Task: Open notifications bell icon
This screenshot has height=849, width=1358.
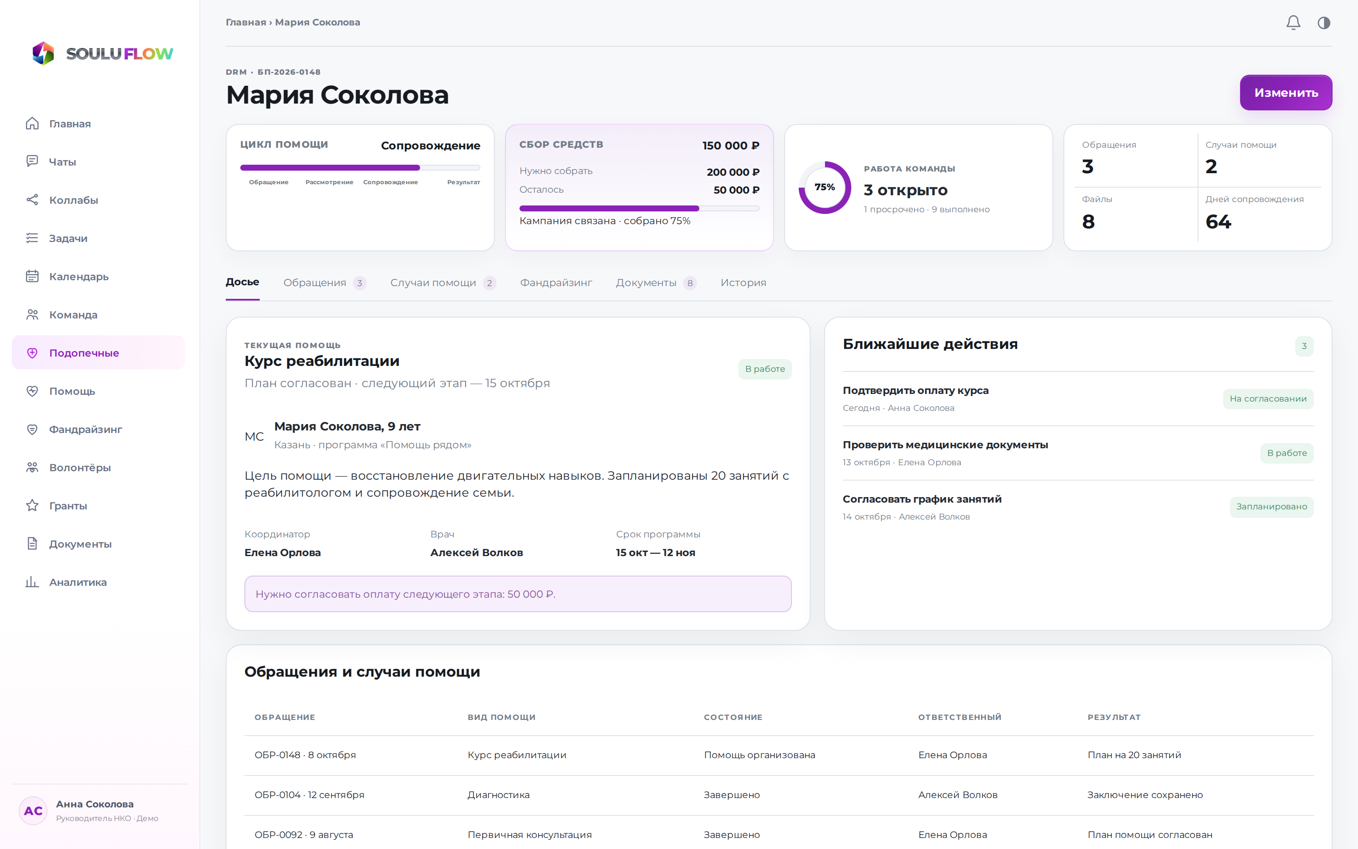Action: [1293, 22]
